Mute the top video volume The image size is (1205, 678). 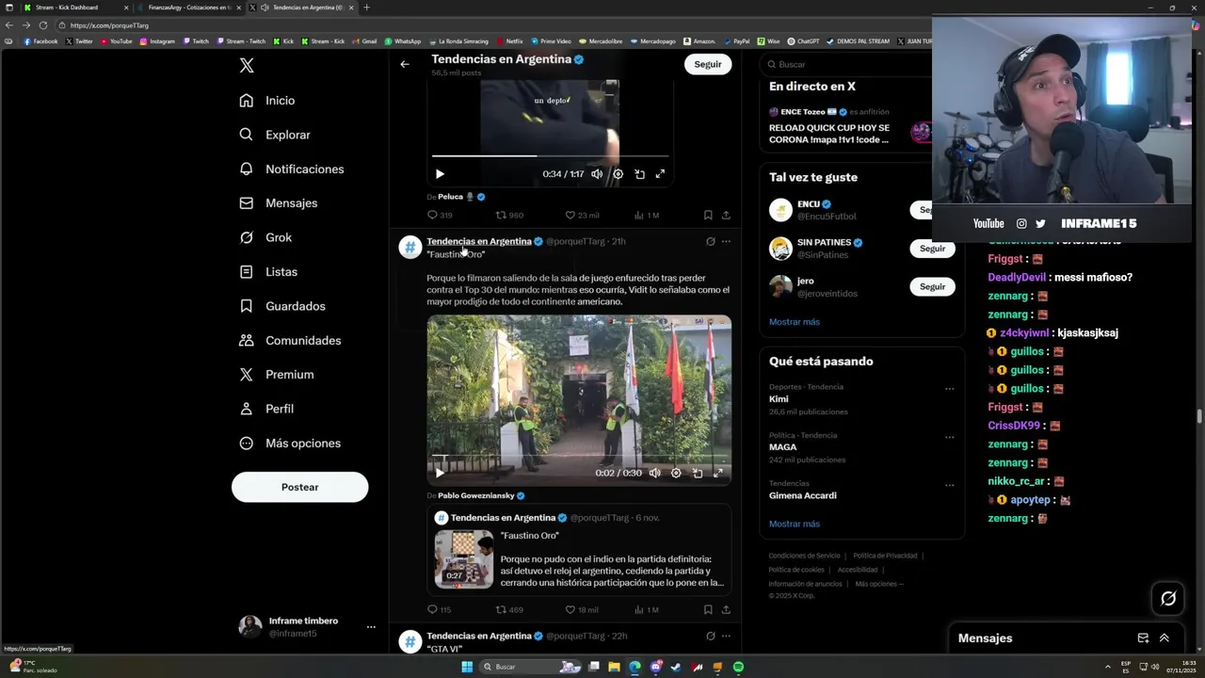point(597,174)
